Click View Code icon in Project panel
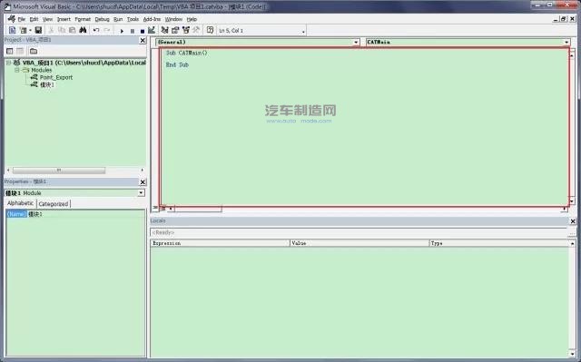Viewport: 581px width, 362px height. [x=10, y=51]
